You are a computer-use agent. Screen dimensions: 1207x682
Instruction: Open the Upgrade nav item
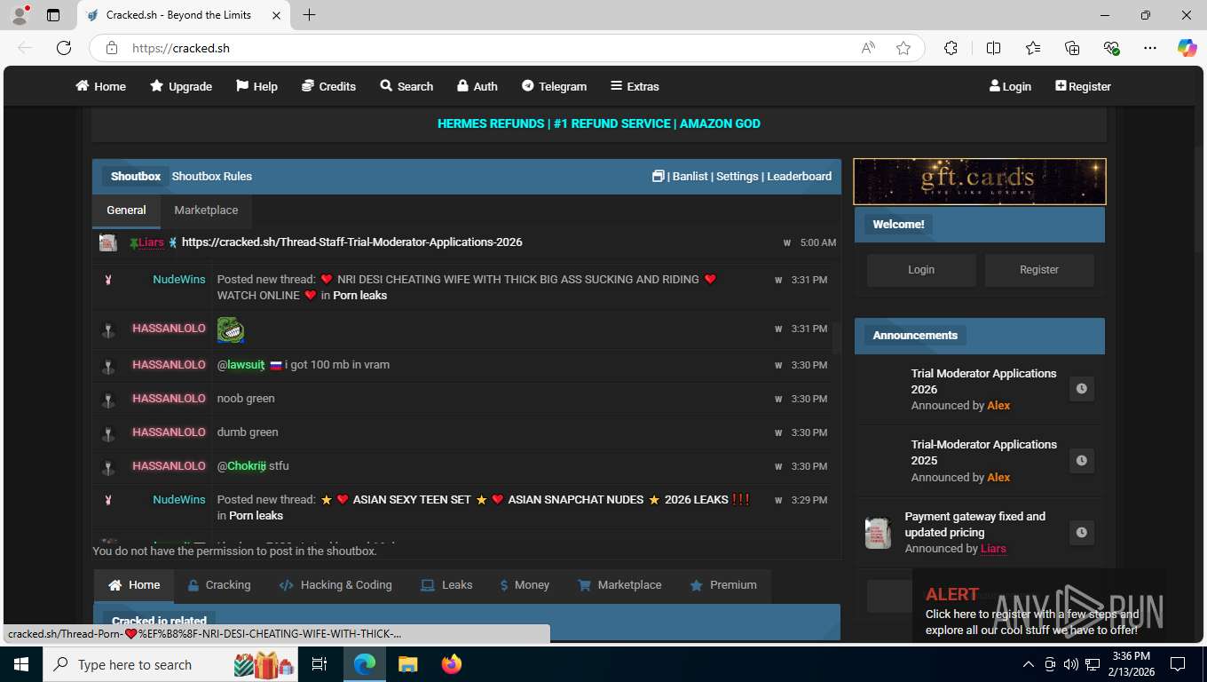pos(181,86)
